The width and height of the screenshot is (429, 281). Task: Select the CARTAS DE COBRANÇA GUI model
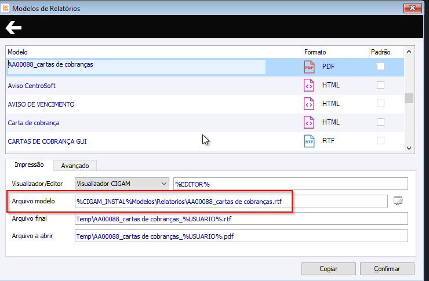[47, 141]
